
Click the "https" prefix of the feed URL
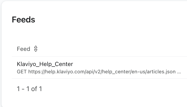pos(34,72)
